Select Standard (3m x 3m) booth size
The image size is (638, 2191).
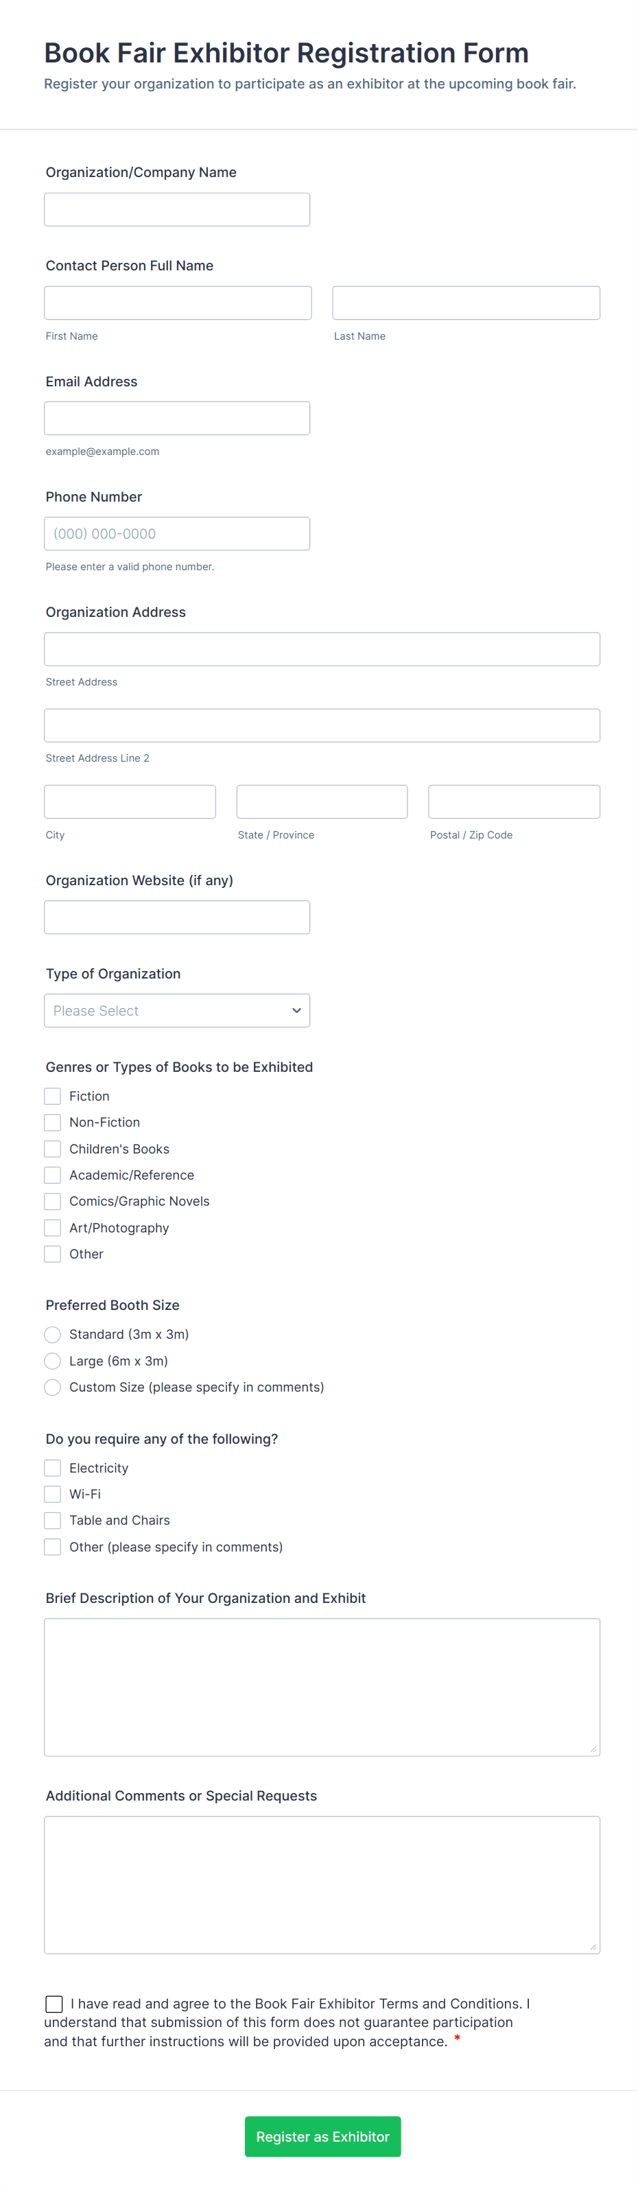point(53,1335)
